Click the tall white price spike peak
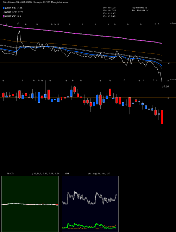This screenshot has height=232, width=176. 19,31
